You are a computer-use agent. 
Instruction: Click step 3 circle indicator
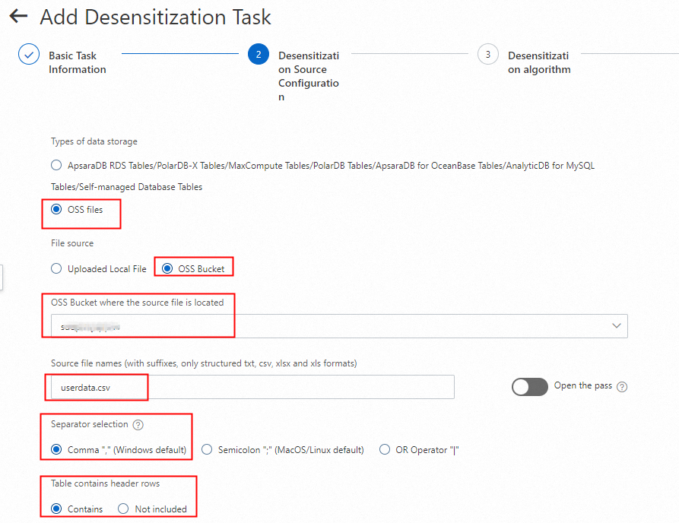[487, 55]
